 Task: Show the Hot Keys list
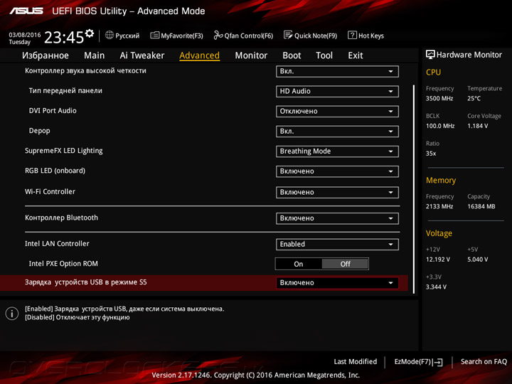tap(366, 36)
